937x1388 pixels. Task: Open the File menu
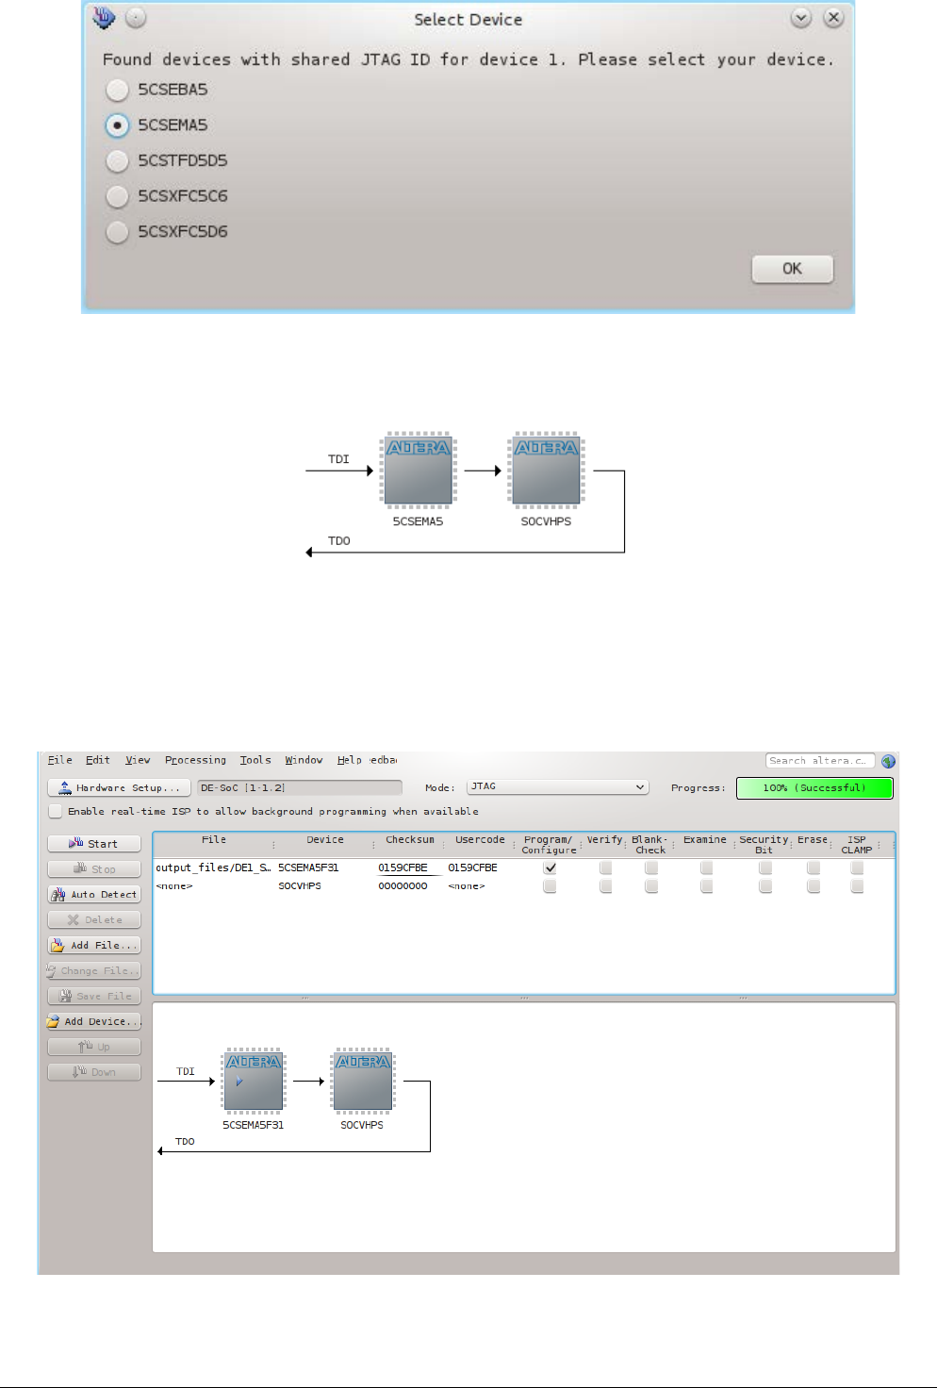coord(59,760)
